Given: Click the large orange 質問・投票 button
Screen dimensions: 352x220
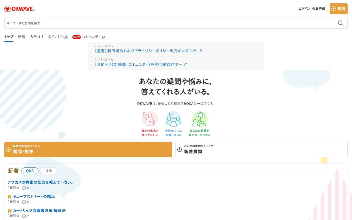Looking at the screenshot, I should tap(88, 150).
